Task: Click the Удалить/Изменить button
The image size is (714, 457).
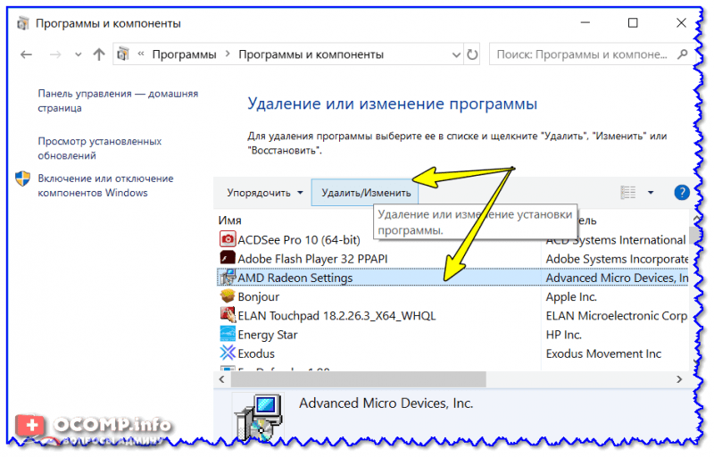Action: pos(366,193)
